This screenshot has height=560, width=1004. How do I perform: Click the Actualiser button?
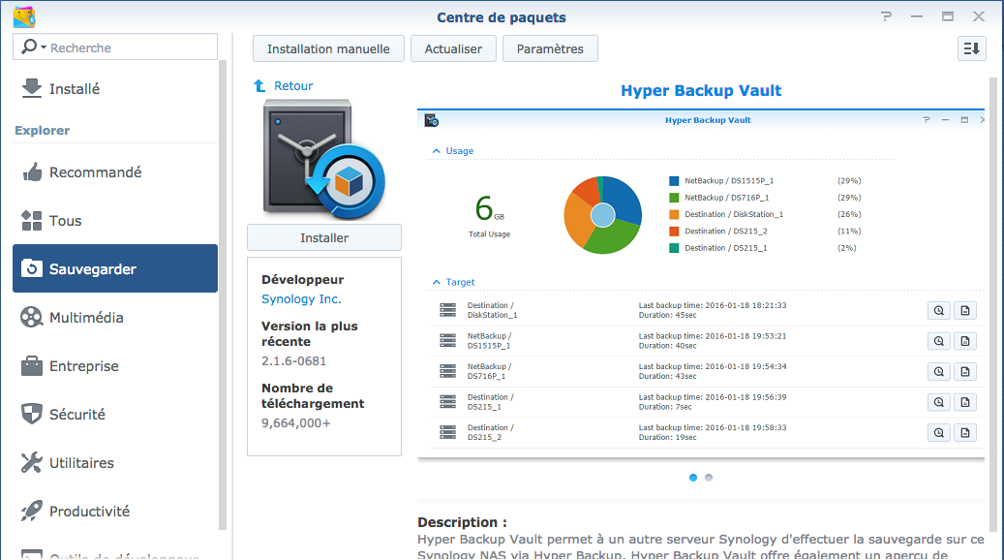453,48
